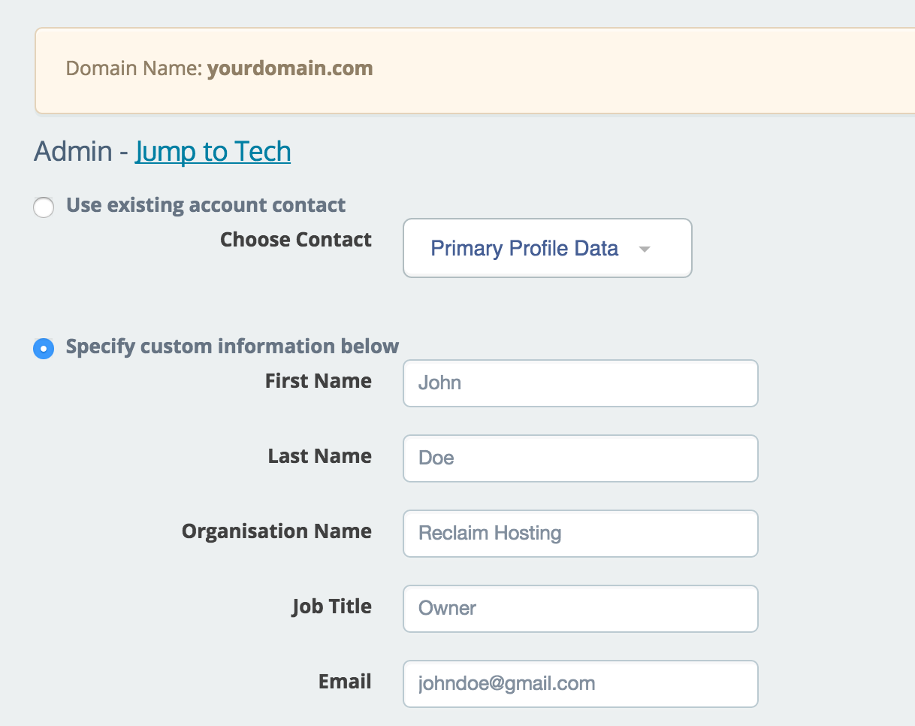
Task: Click the Organisation Name field with Reclaim Hosting
Action: (x=581, y=534)
